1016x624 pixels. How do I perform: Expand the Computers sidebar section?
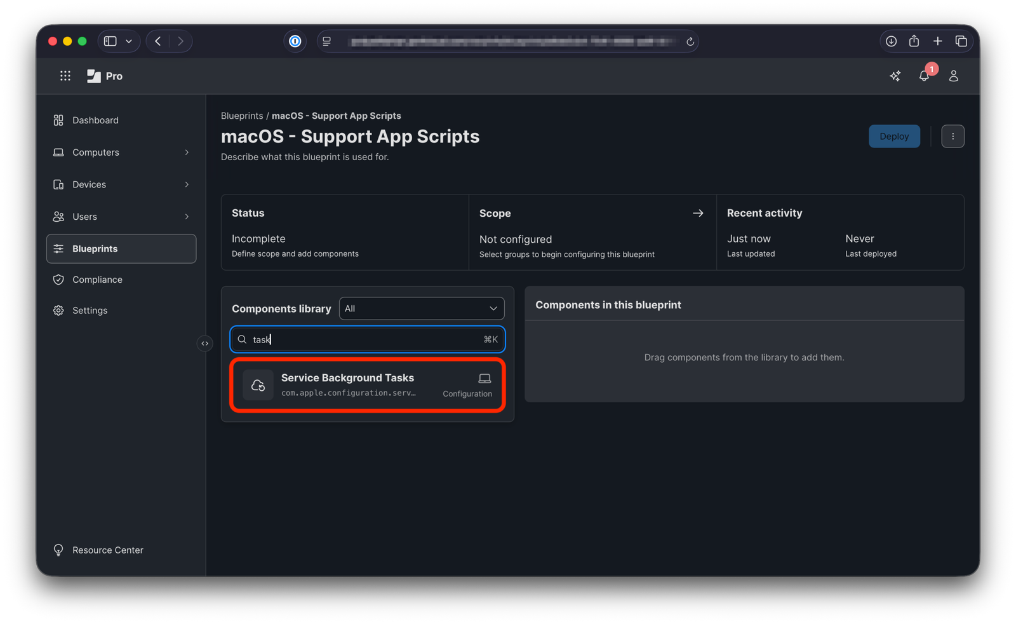(x=186, y=153)
